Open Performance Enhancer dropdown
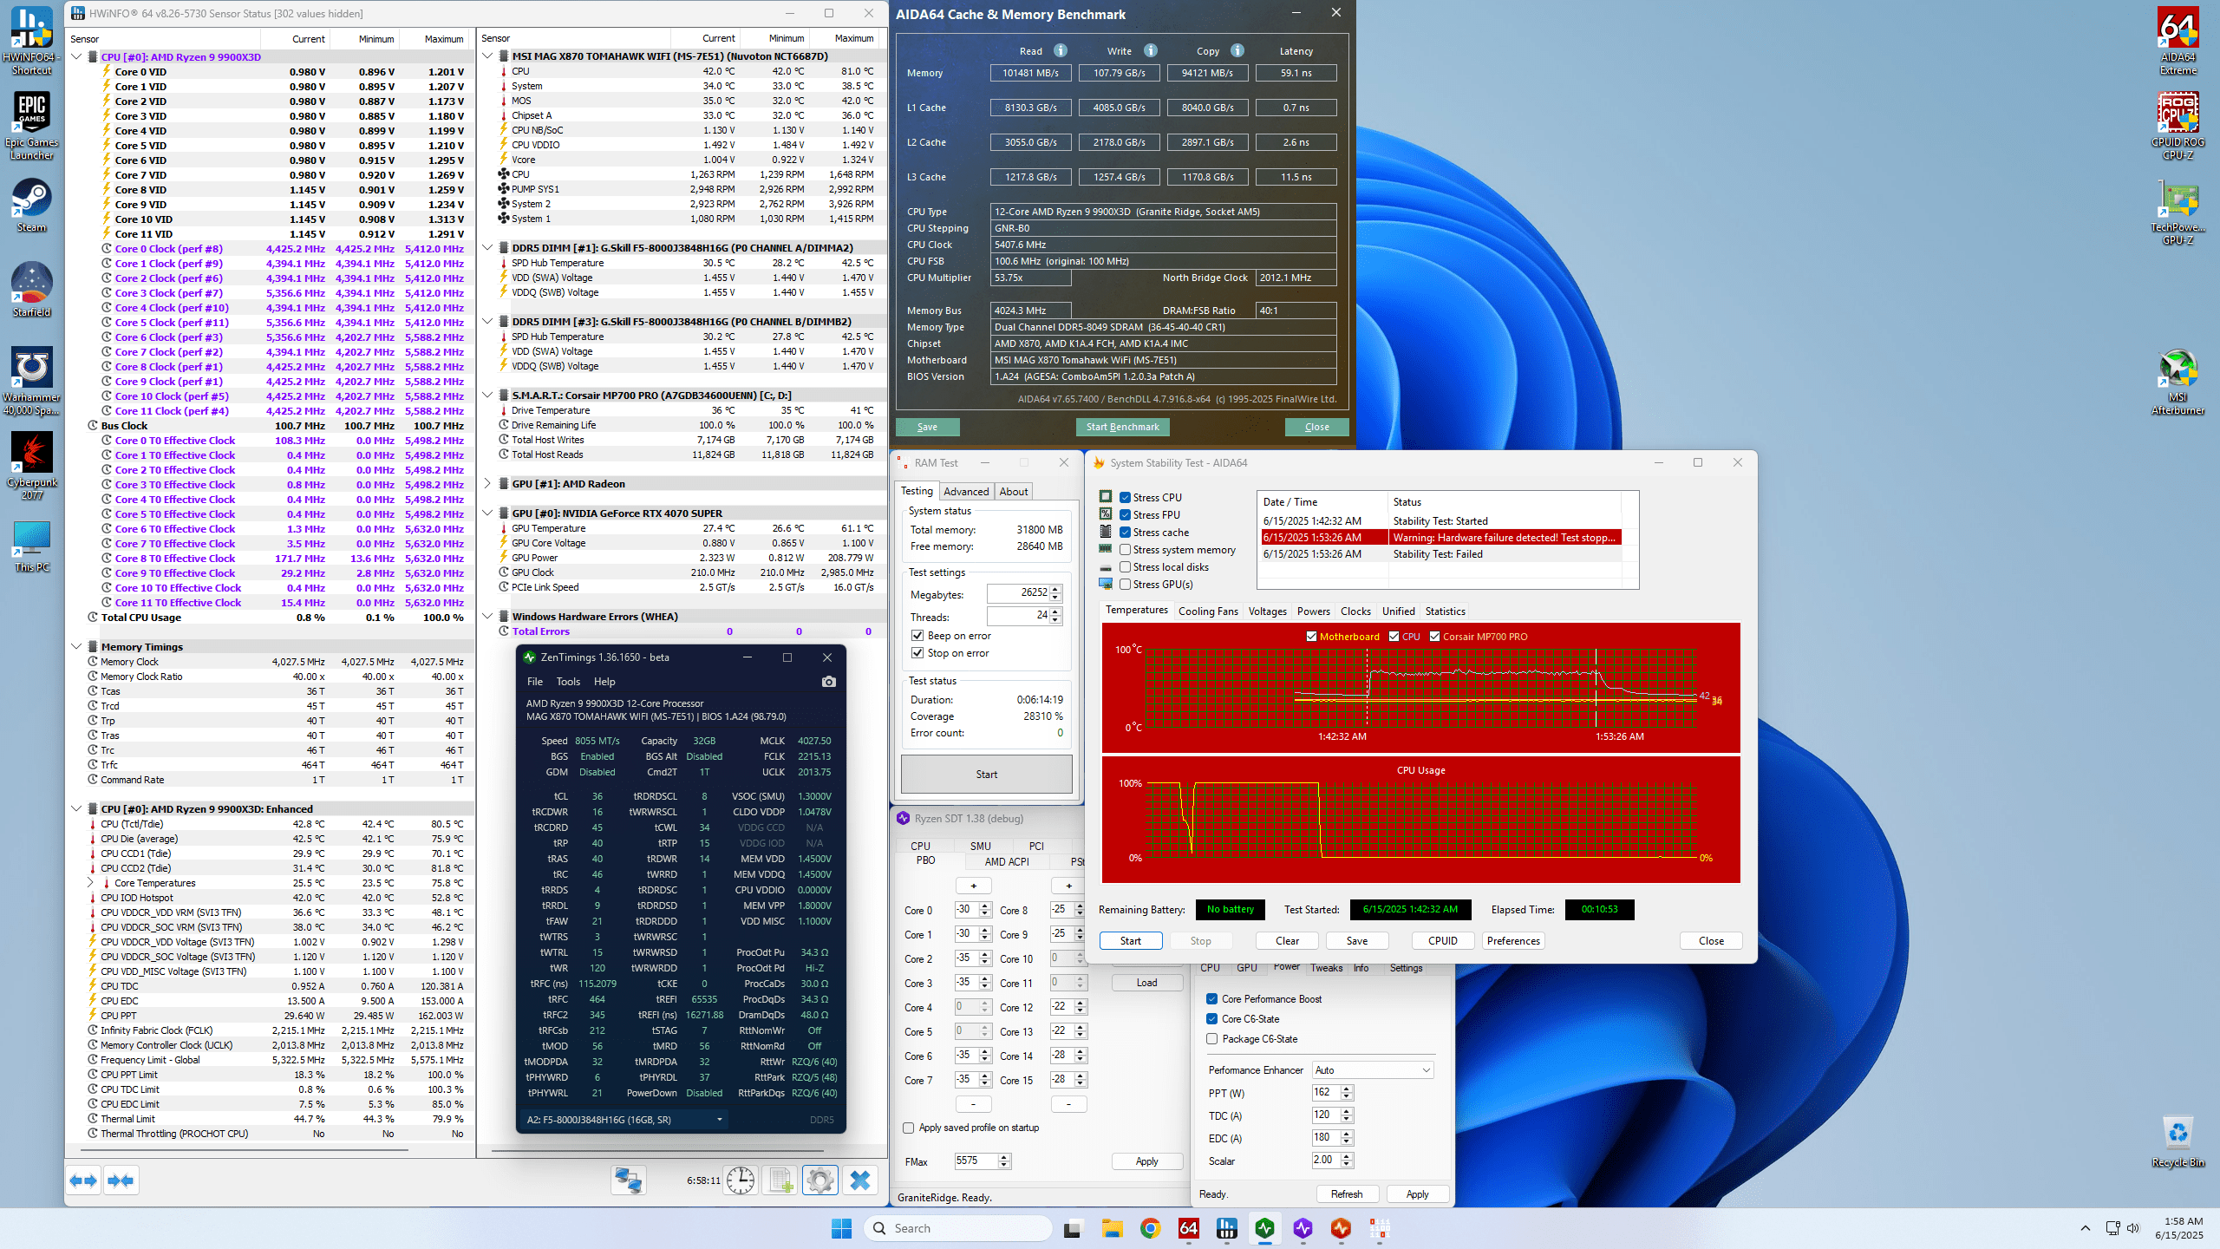Image resolution: width=2220 pixels, height=1249 pixels. pyautogui.click(x=1372, y=1070)
